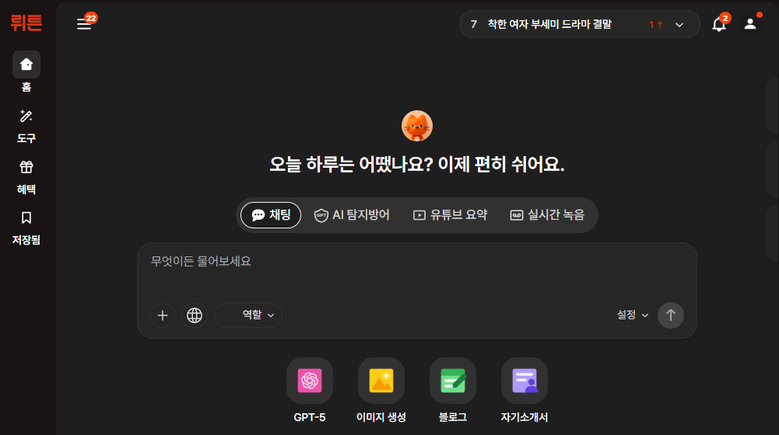This screenshot has height=435, width=779.
Task: Select the 채팅 tab
Action: pos(271,215)
